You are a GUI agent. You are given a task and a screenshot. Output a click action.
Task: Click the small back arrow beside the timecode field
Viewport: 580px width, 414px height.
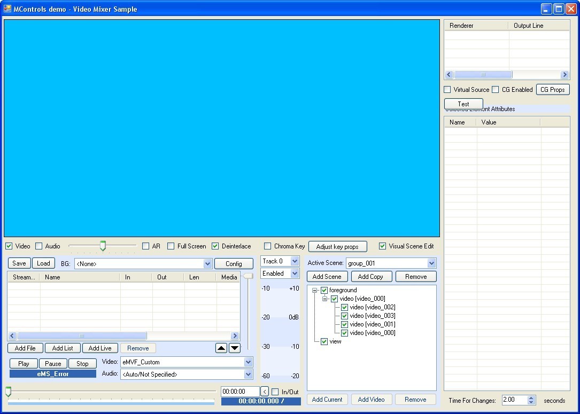pos(264,391)
